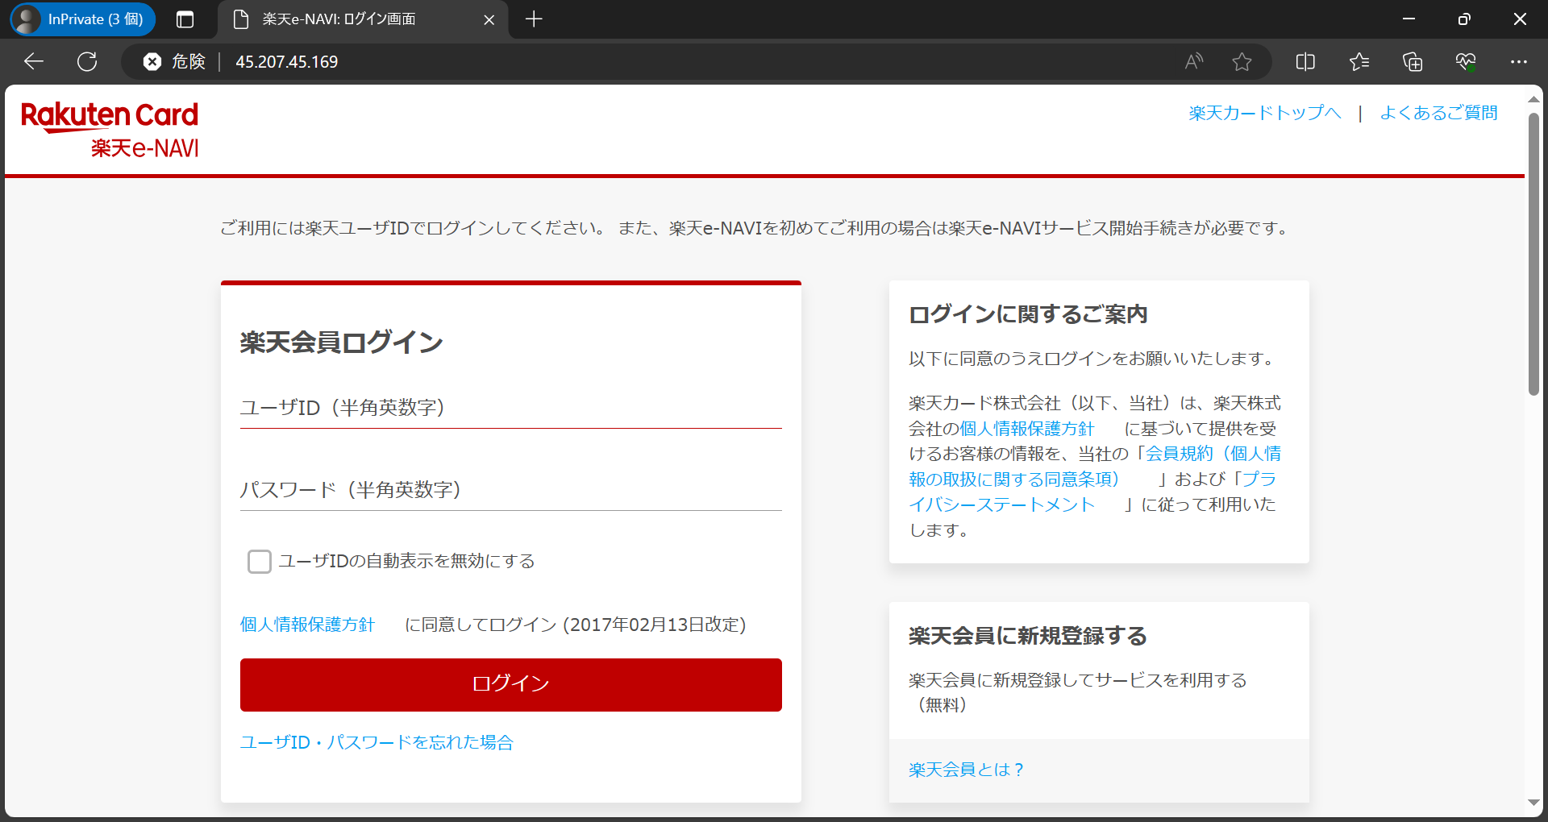The height and width of the screenshot is (822, 1548).
Task: Open the favorites list icon
Action: coord(1359,61)
